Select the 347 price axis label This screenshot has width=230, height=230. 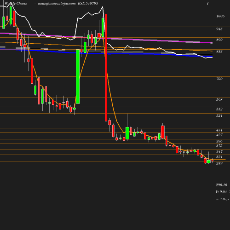click(x=219, y=151)
